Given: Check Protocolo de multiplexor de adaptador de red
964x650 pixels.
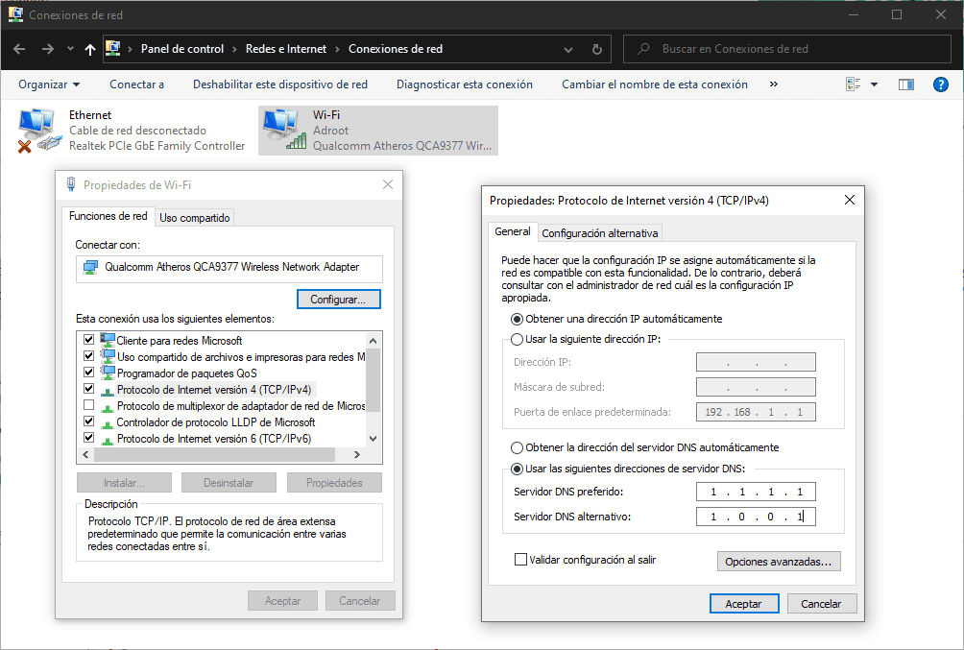Looking at the screenshot, I should [x=88, y=405].
